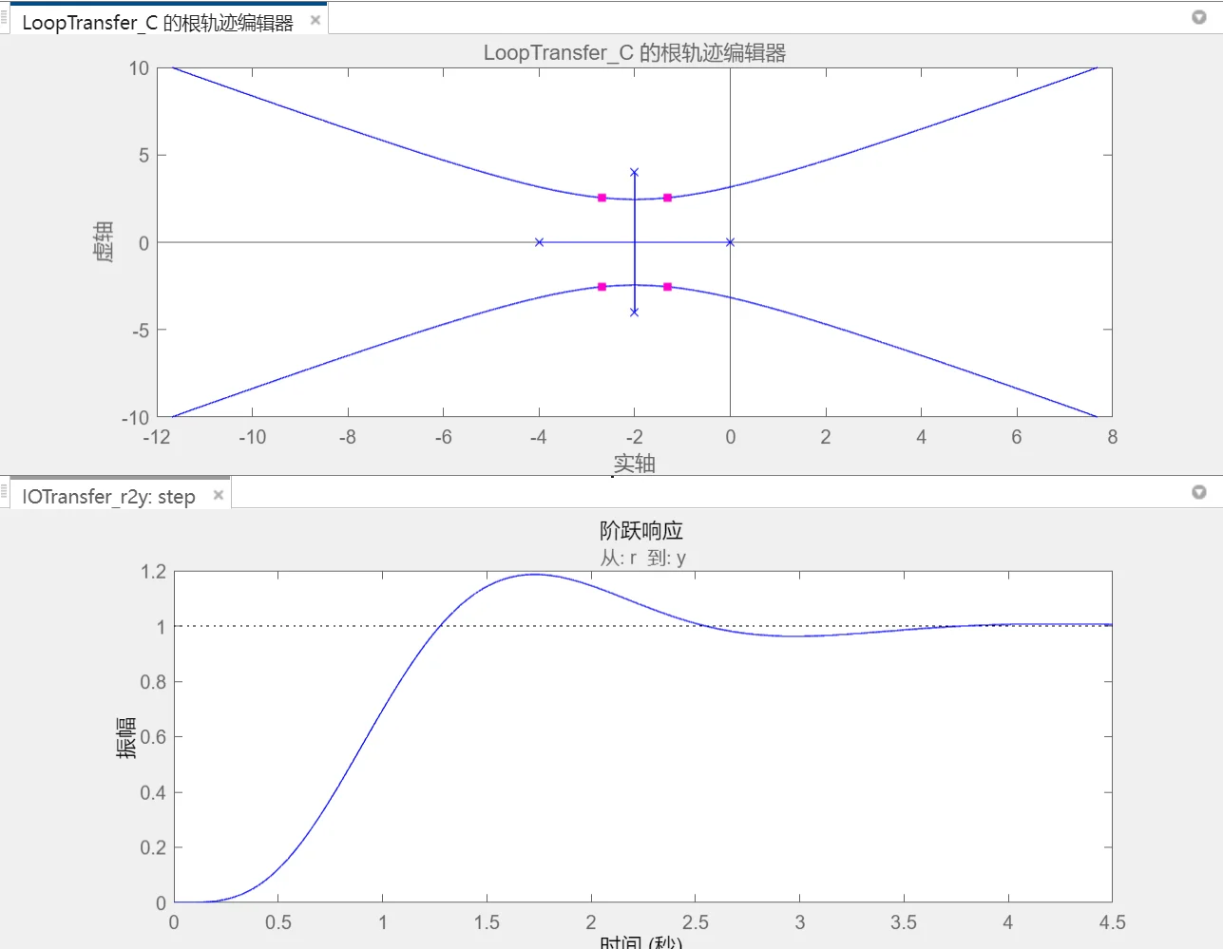The height and width of the screenshot is (949, 1223).
Task: Close the IOTransfer_r2y: step tab
Action: pyautogui.click(x=219, y=495)
